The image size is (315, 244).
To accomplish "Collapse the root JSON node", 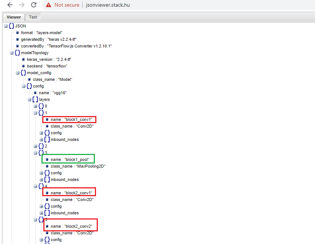I will (x=6, y=26).
